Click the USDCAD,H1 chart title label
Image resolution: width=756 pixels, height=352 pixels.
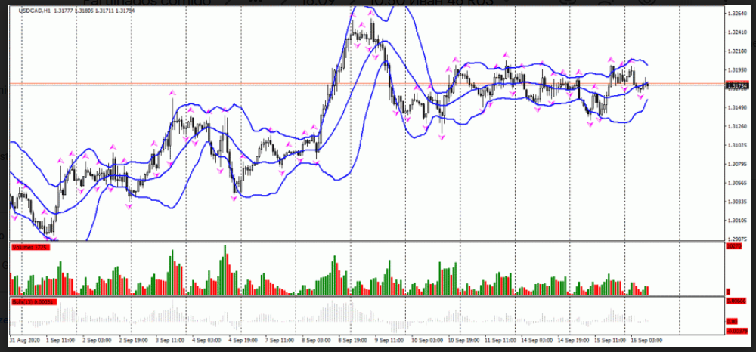(x=29, y=11)
